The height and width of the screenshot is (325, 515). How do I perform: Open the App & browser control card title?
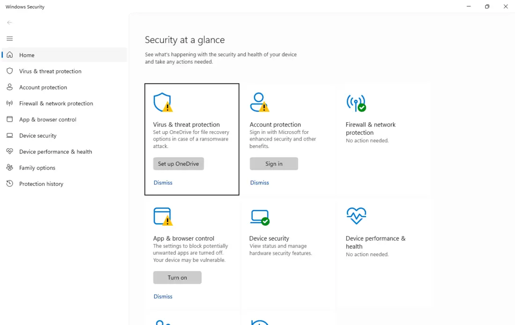pyautogui.click(x=183, y=238)
